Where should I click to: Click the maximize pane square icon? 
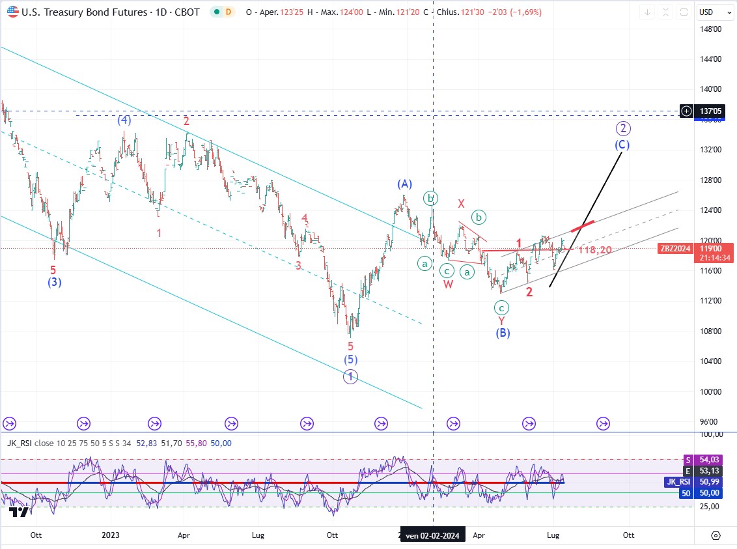coord(684,12)
